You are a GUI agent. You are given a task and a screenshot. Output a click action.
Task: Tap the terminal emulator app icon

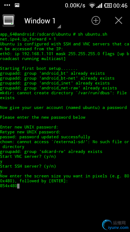pos(9,20)
